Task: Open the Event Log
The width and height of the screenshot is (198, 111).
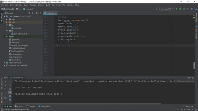Action: coord(188,106)
